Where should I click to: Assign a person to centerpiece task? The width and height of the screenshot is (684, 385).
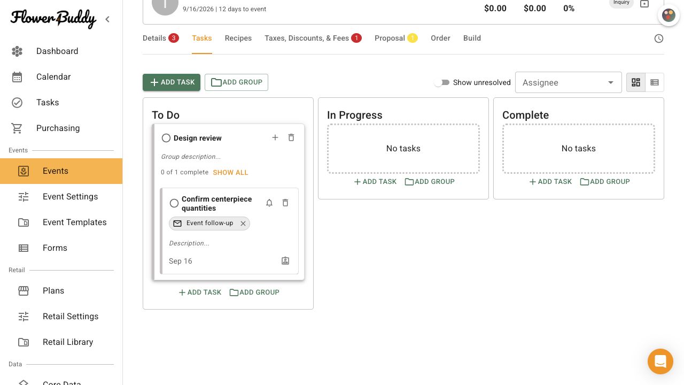pyautogui.click(x=285, y=261)
